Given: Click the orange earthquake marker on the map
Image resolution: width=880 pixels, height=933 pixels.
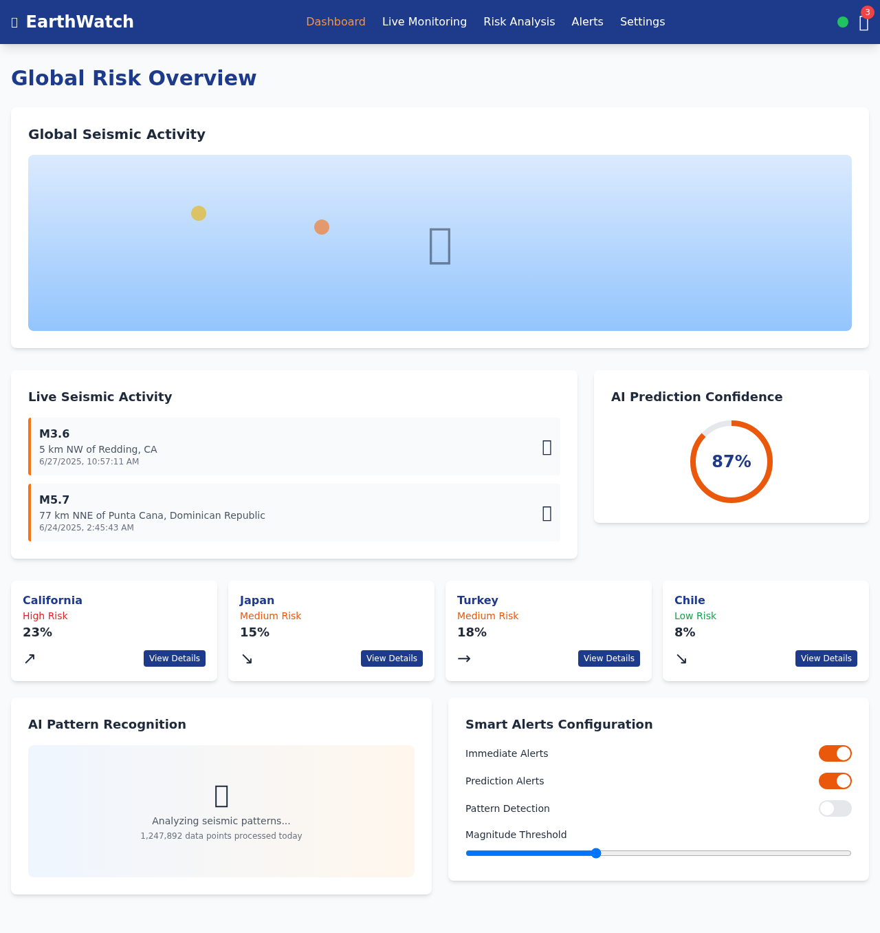Looking at the screenshot, I should pyautogui.click(x=321, y=227).
